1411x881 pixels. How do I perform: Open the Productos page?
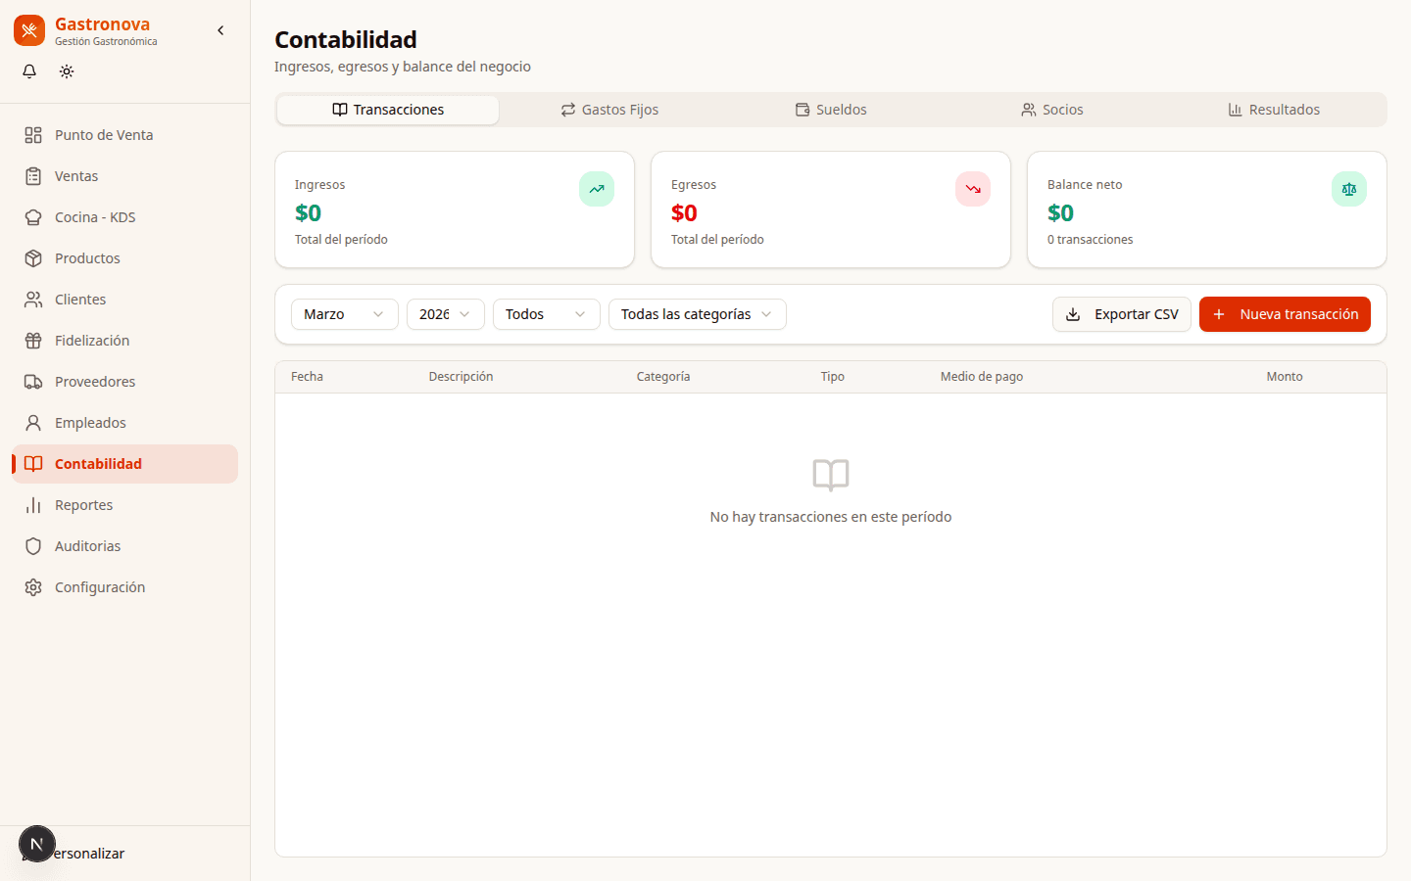87,258
